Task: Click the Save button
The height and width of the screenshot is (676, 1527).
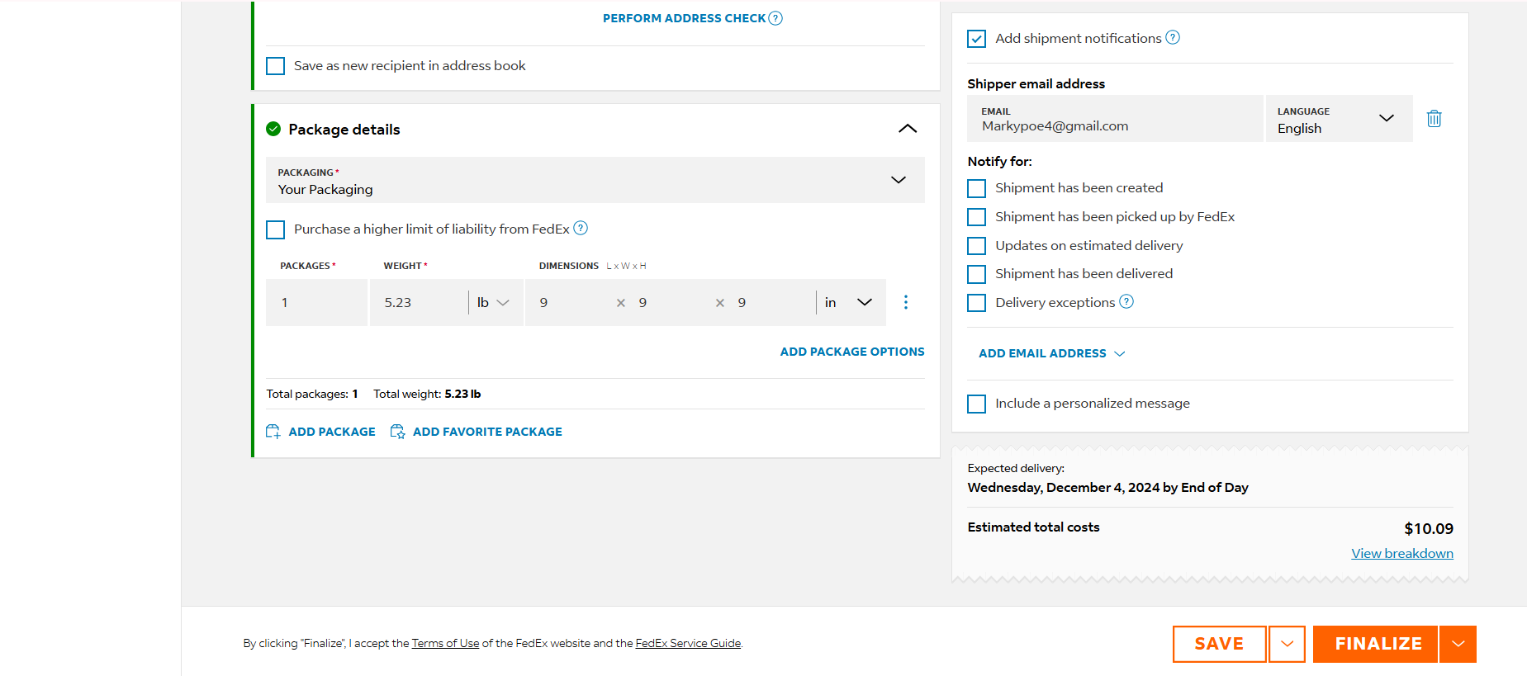Action: (1219, 644)
